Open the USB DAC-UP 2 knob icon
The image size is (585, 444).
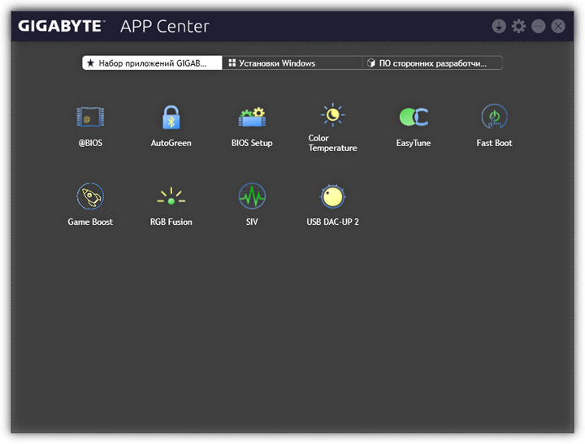click(332, 196)
